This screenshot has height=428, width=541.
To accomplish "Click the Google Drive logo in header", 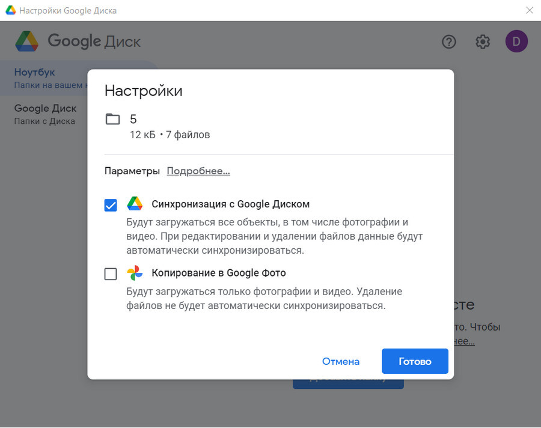I will [26, 41].
